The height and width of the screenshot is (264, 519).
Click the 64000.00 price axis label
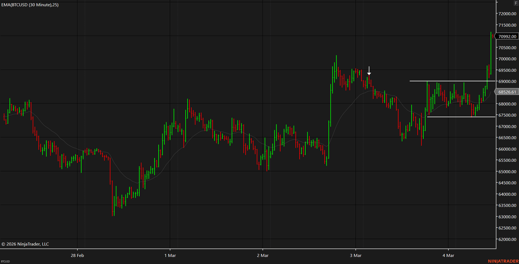508,194
